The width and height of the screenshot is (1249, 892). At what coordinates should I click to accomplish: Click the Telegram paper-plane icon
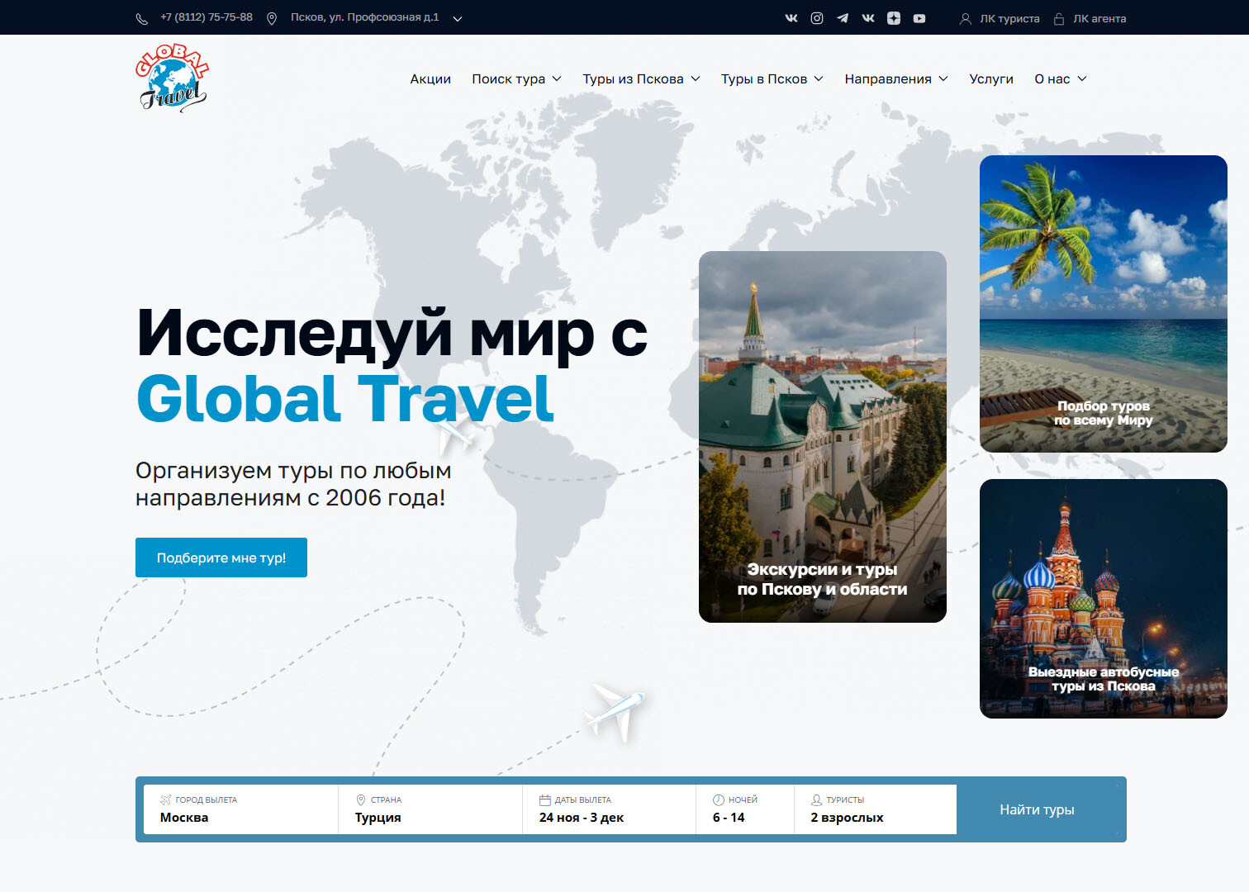[842, 18]
